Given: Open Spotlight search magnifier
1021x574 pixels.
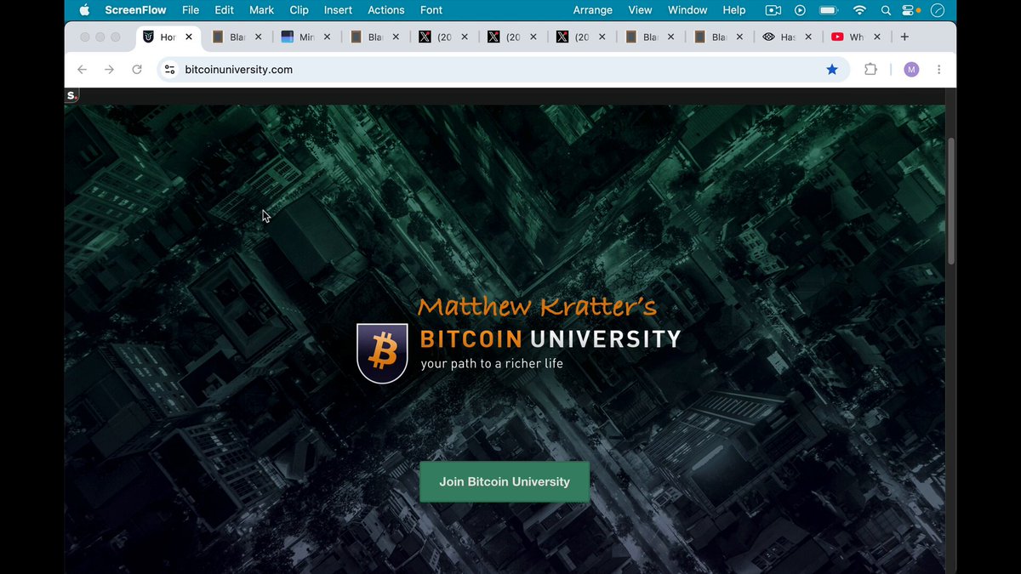Looking at the screenshot, I should [x=886, y=10].
